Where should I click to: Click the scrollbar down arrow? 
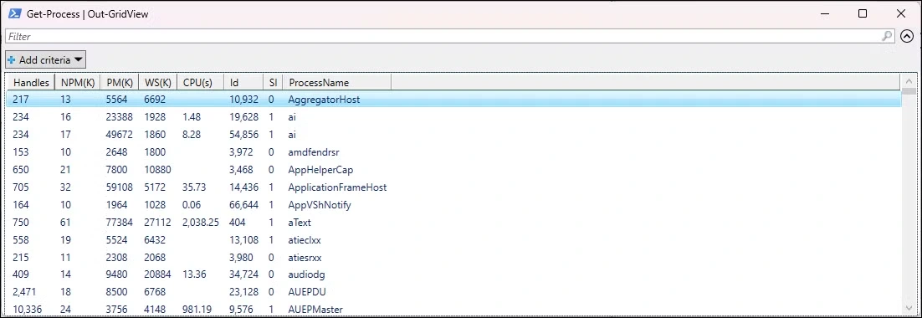click(x=909, y=308)
